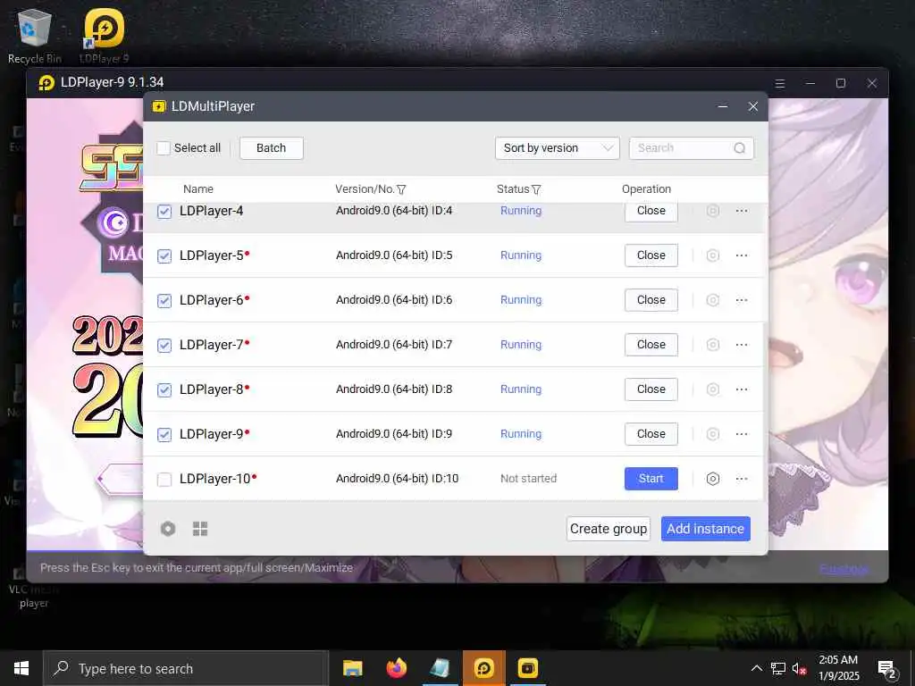
Task: Arrange windows using grid icon
Action: click(x=200, y=529)
